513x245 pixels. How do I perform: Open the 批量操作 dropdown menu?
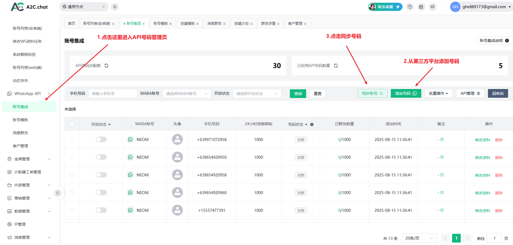[x=438, y=93]
